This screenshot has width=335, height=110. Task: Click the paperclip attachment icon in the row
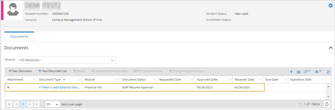[8, 87]
